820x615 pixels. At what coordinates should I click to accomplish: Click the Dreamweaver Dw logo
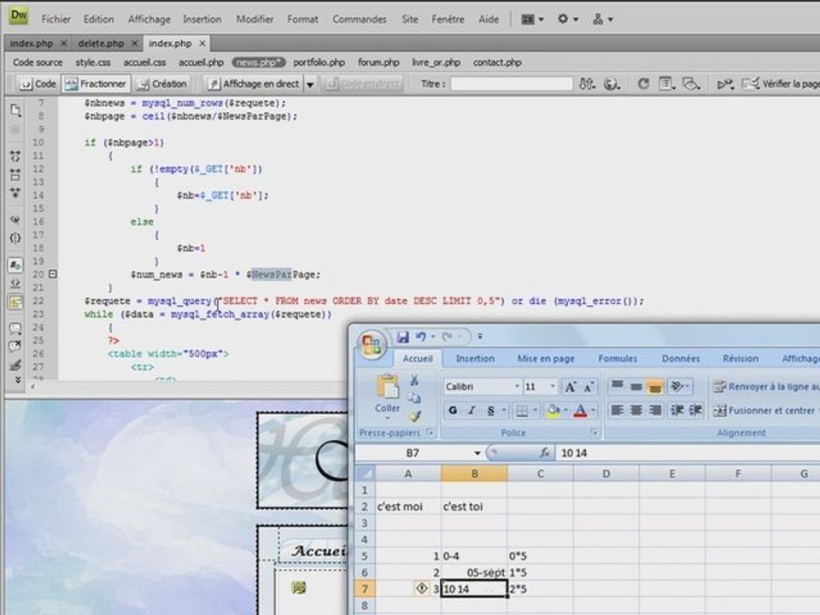[18, 15]
